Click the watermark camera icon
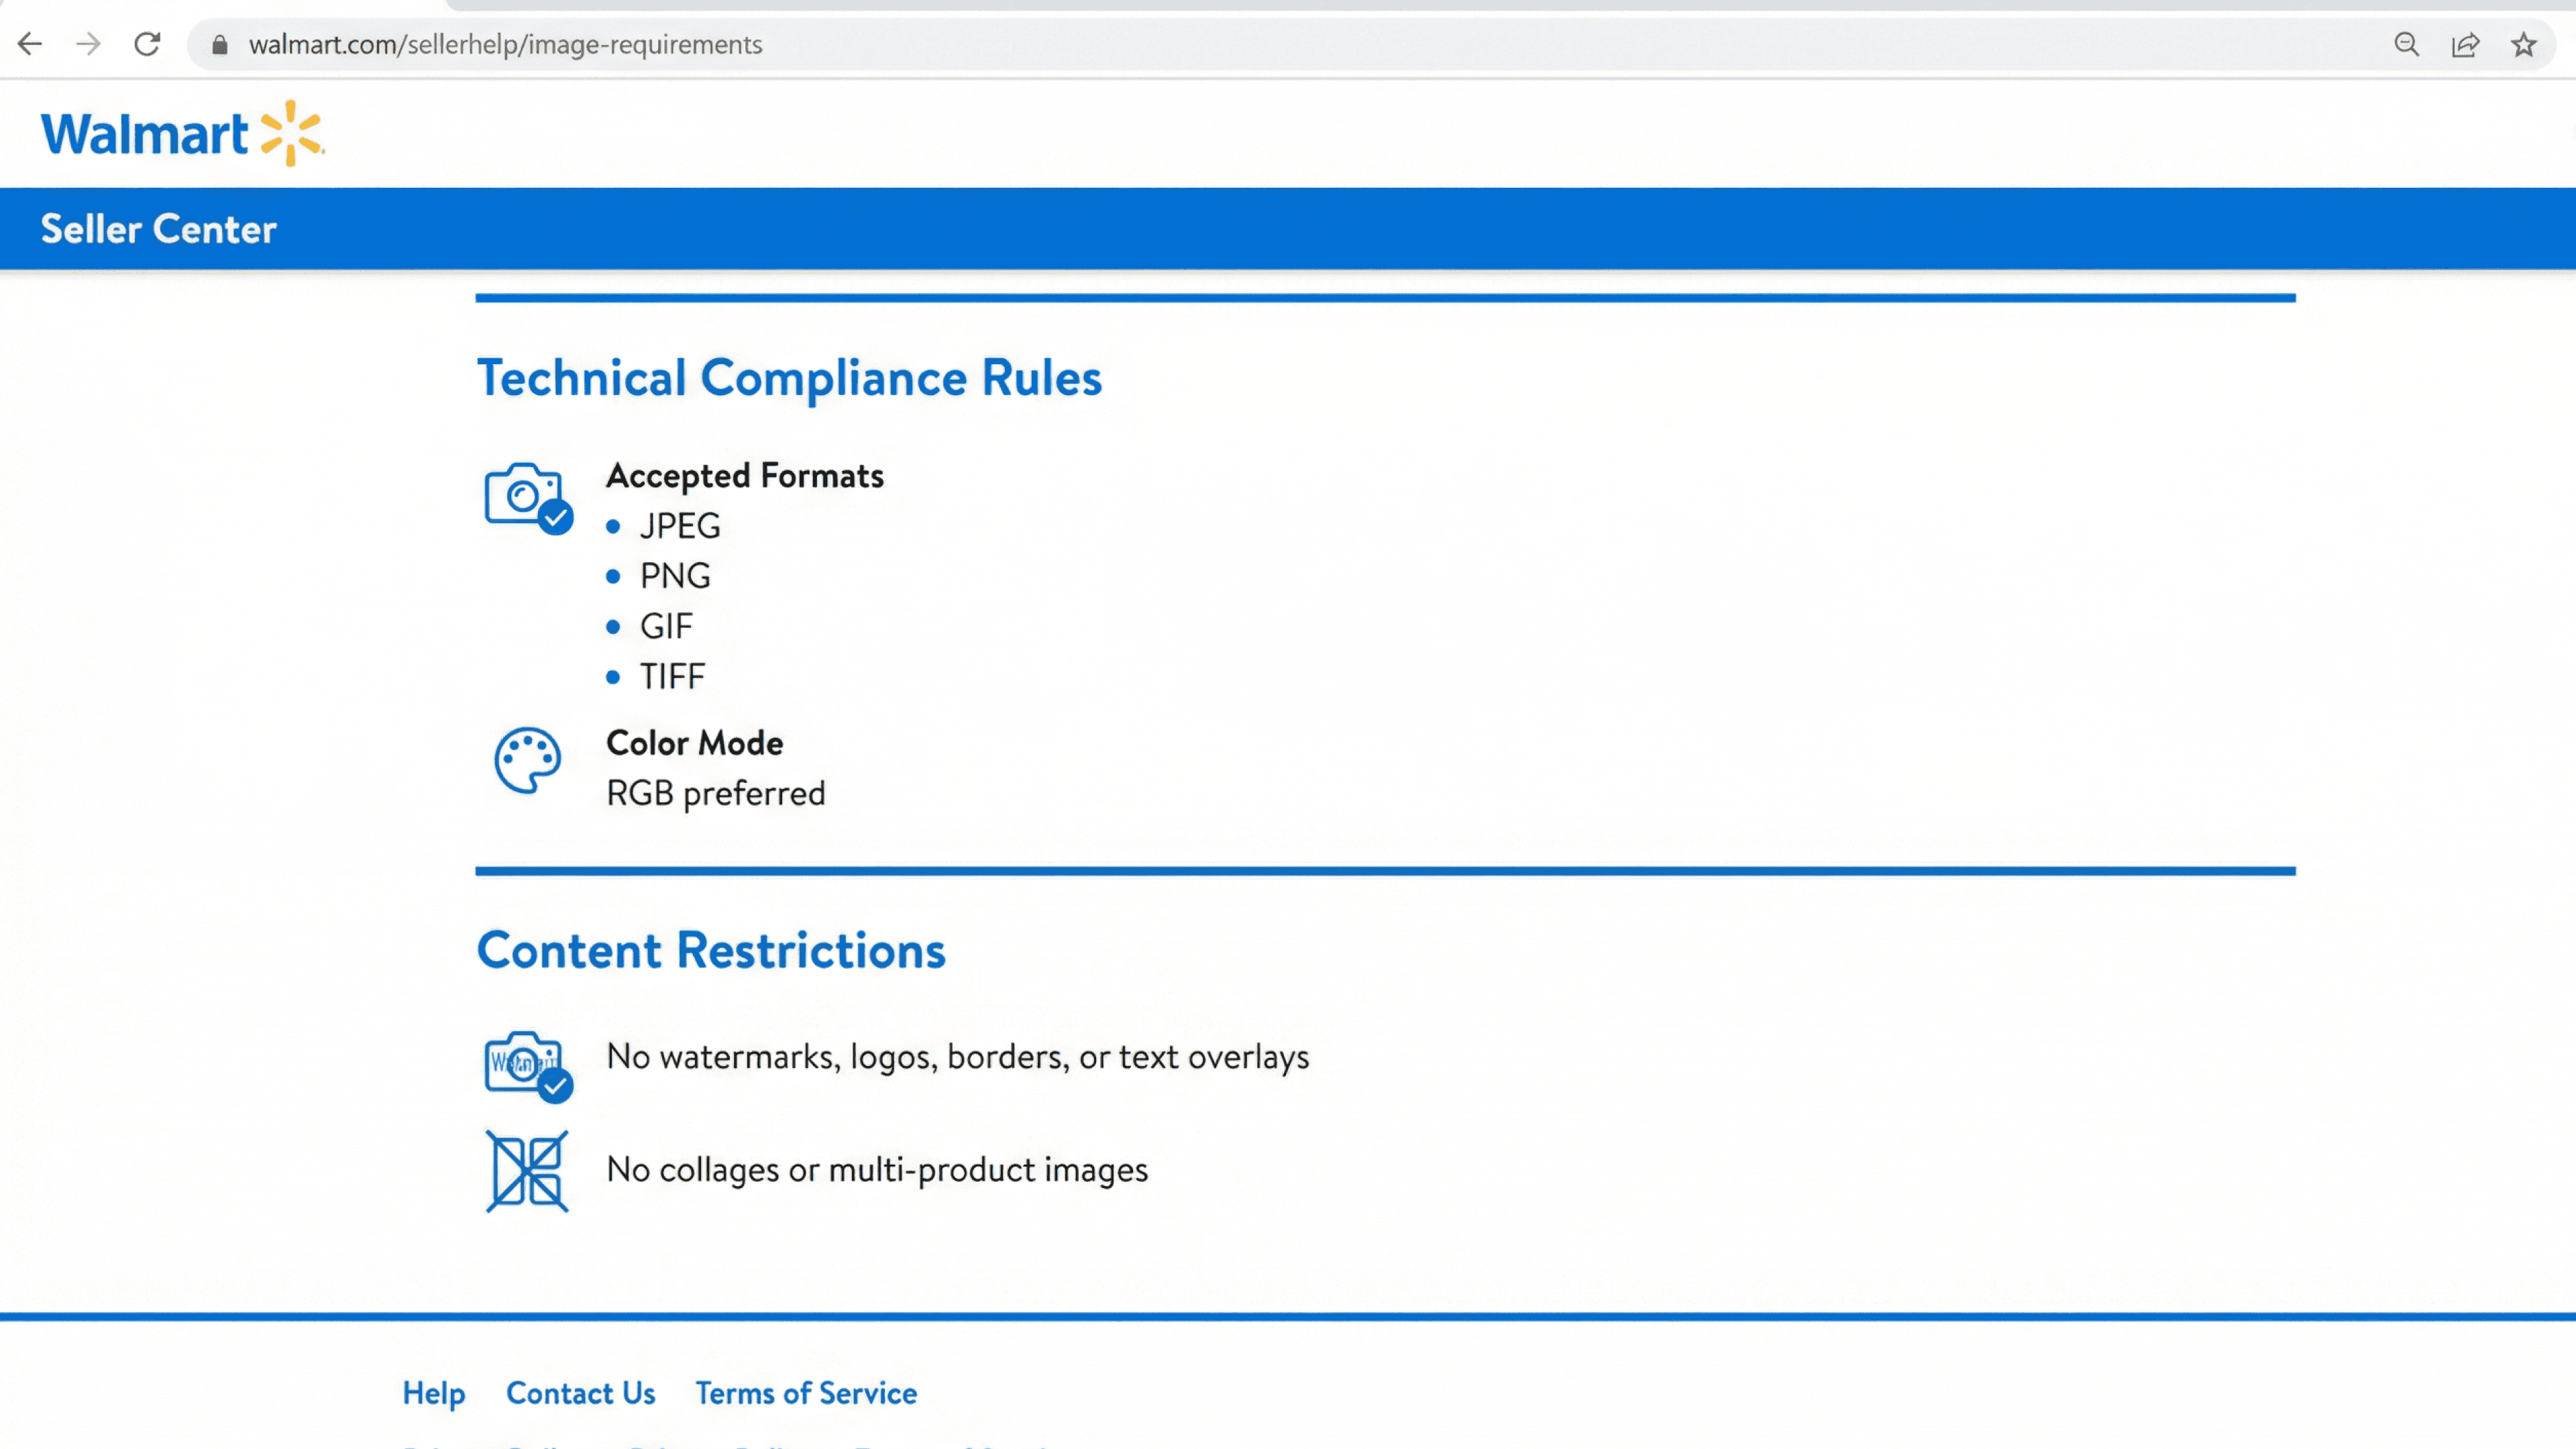Screen dimensions: 2576x1449 pyautogui.click(x=527, y=1065)
